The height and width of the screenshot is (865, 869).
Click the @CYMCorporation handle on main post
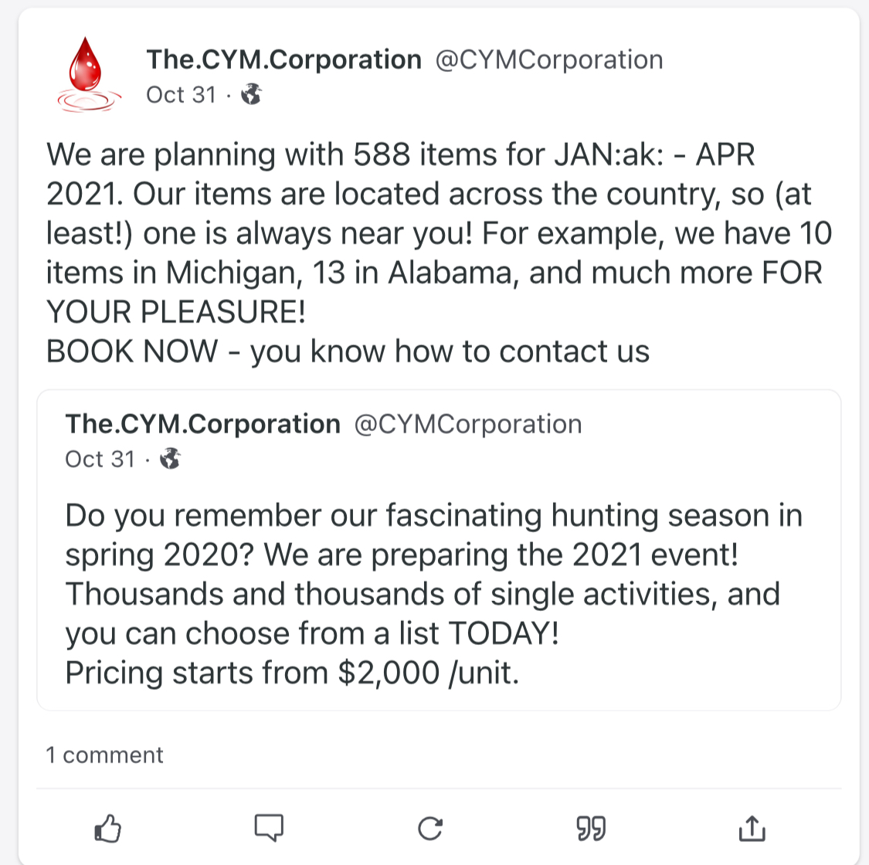tap(549, 59)
